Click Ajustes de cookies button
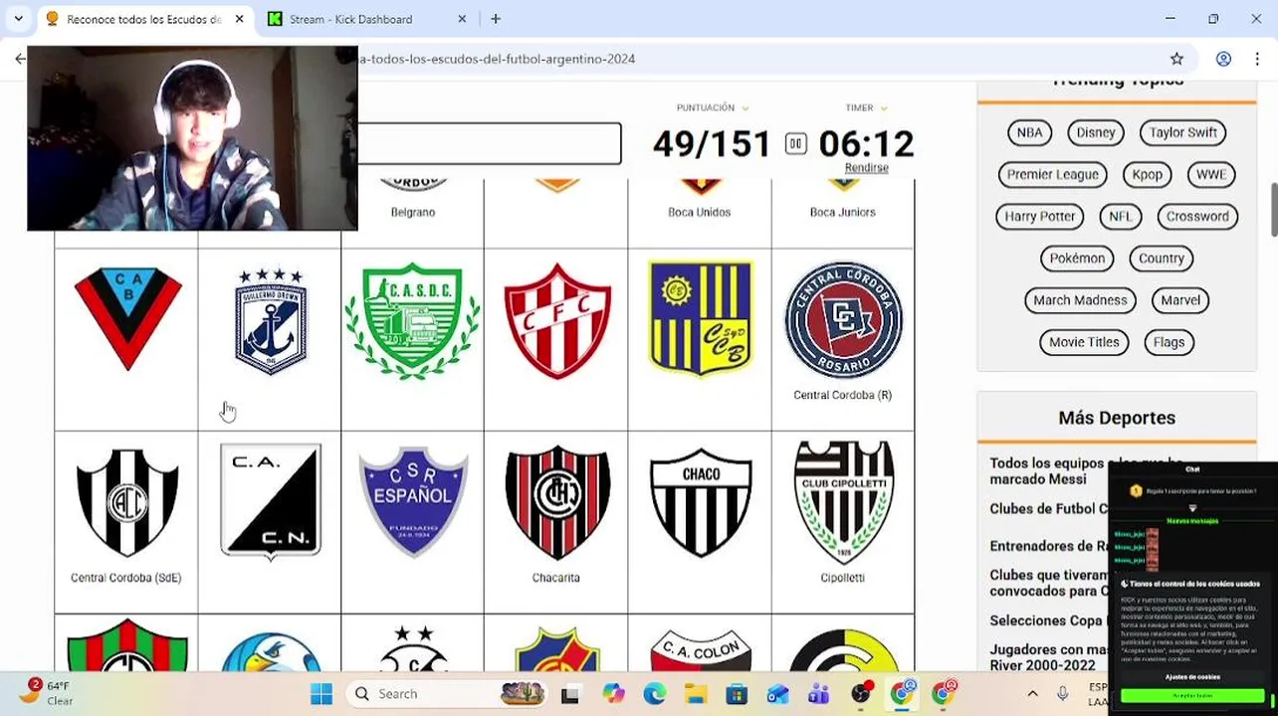Viewport: 1278px width, 716px height. [x=1192, y=676]
